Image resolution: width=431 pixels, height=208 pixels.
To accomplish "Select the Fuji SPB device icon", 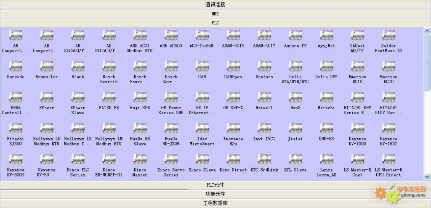I will point(140,97).
